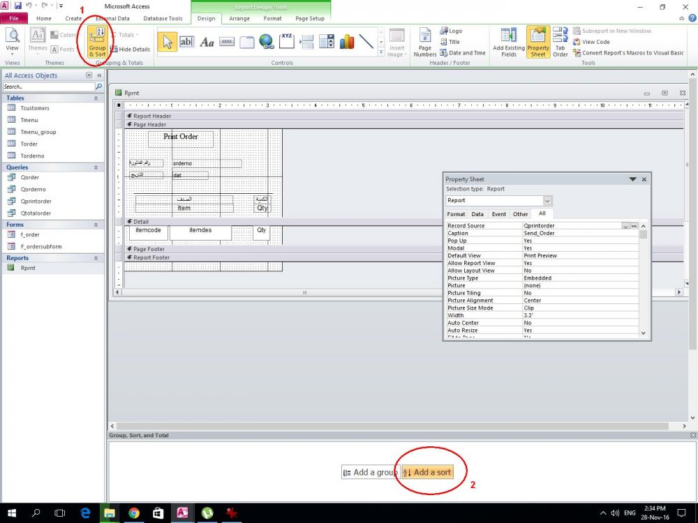Switch to the Home ribbon tab
The width and height of the screenshot is (698, 523).
tap(43, 18)
